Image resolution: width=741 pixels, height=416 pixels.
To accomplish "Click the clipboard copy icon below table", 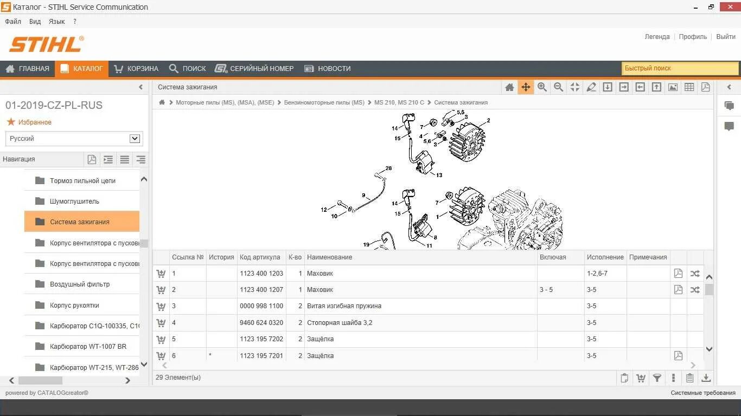I will pyautogui.click(x=624, y=378).
